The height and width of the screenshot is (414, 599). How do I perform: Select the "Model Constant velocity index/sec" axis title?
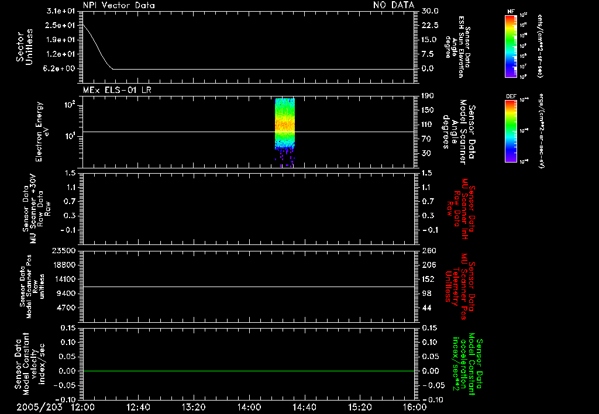29,364
